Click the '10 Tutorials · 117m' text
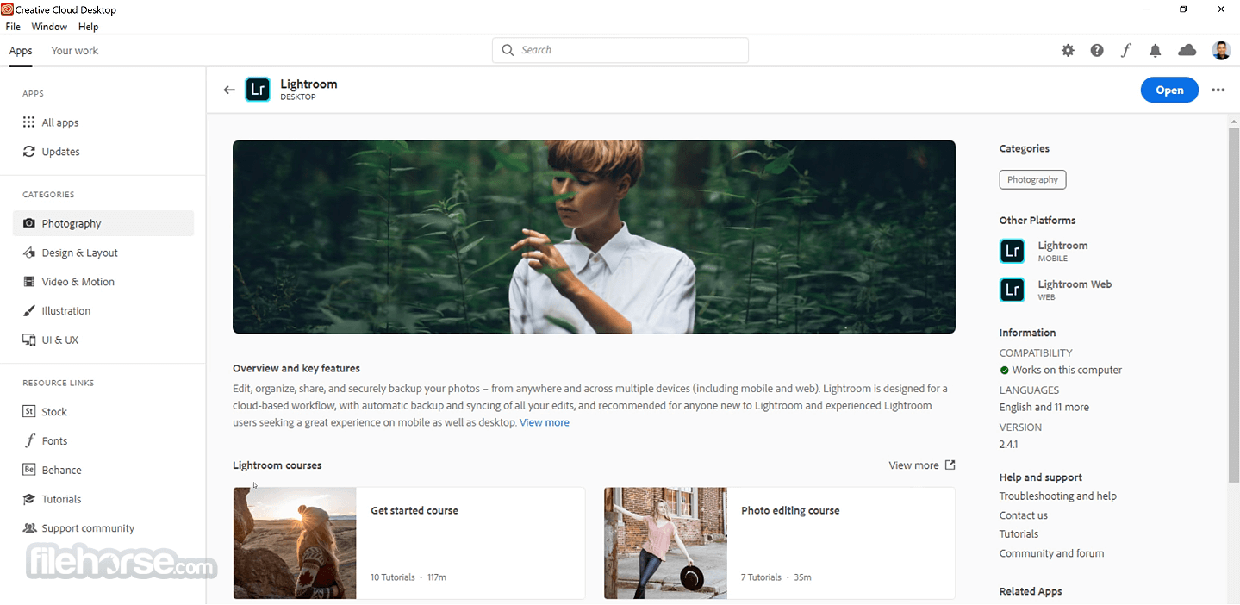The height and width of the screenshot is (605, 1240). tap(408, 577)
